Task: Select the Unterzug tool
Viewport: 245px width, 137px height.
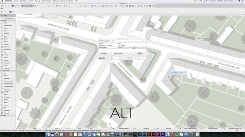Action: (8, 33)
